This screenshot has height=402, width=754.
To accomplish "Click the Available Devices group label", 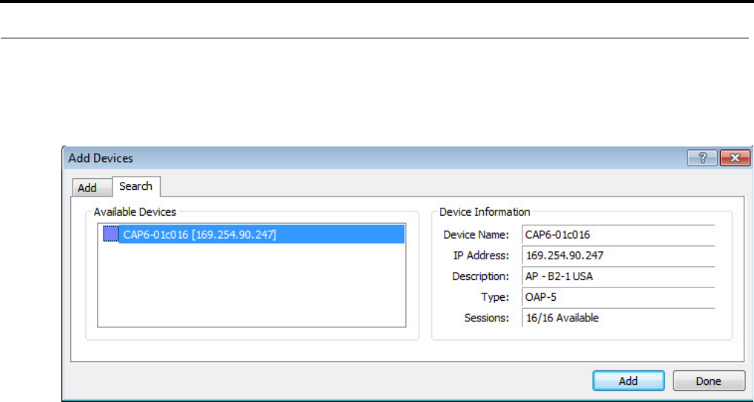I will click(x=135, y=212).
